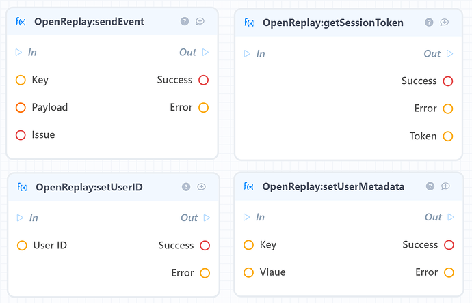Click the Success output port on getSessionToken
472x303 pixels.
(x=448, y=81)
